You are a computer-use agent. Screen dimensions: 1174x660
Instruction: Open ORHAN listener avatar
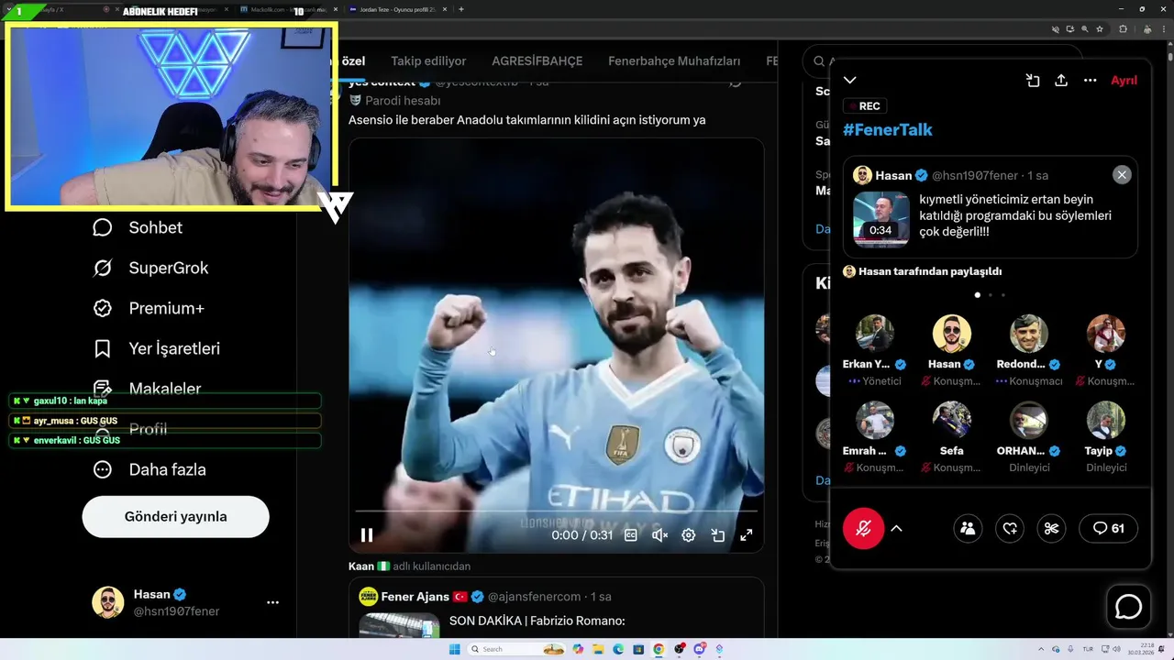[1029, 421]
